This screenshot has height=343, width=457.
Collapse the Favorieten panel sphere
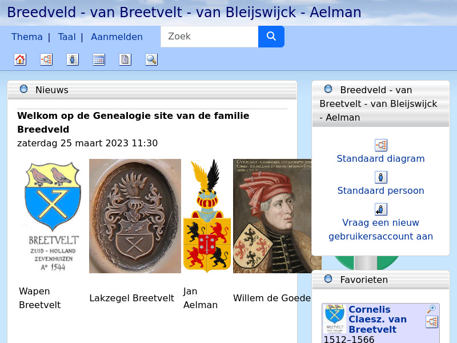328,279
